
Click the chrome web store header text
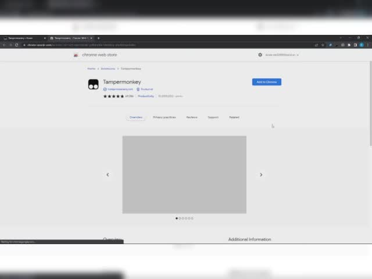pos(99,55)
